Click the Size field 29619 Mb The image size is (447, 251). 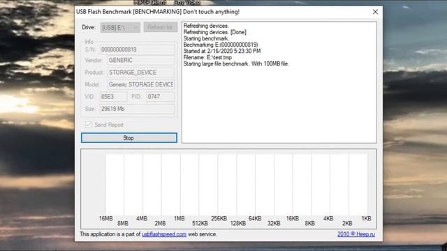[137, 109]
